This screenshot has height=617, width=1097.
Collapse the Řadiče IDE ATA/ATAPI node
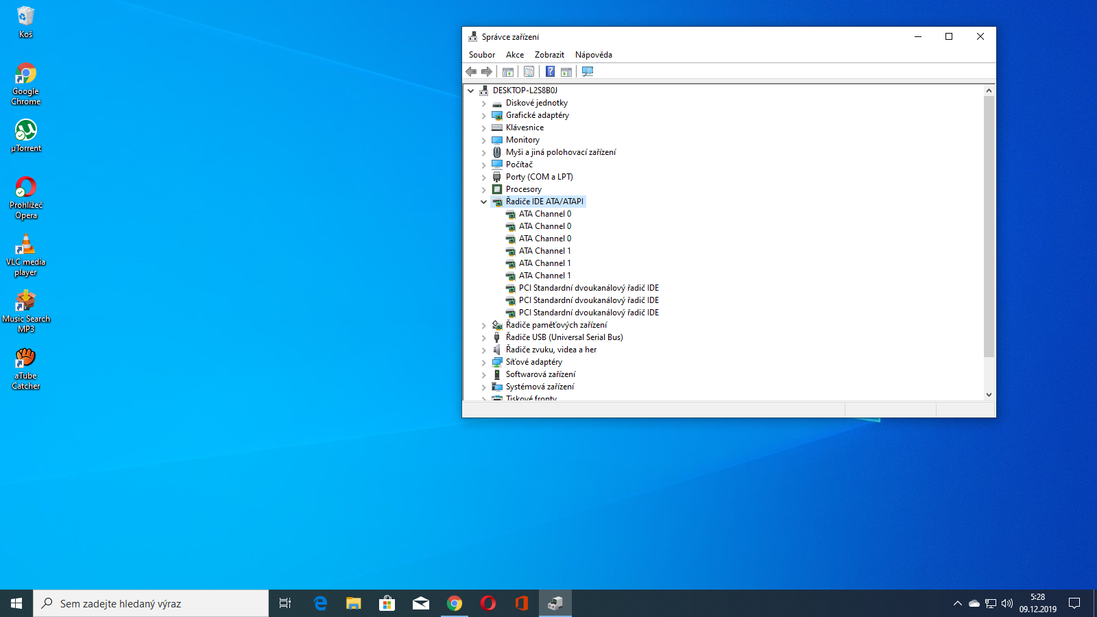coord(484,202)
